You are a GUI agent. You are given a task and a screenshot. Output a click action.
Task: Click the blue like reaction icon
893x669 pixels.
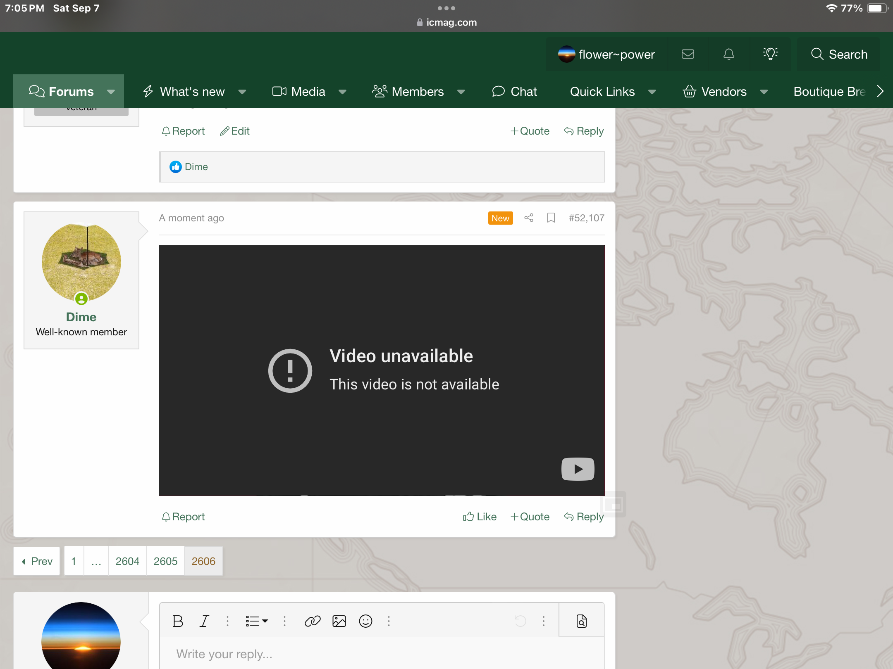coord(176,167)
